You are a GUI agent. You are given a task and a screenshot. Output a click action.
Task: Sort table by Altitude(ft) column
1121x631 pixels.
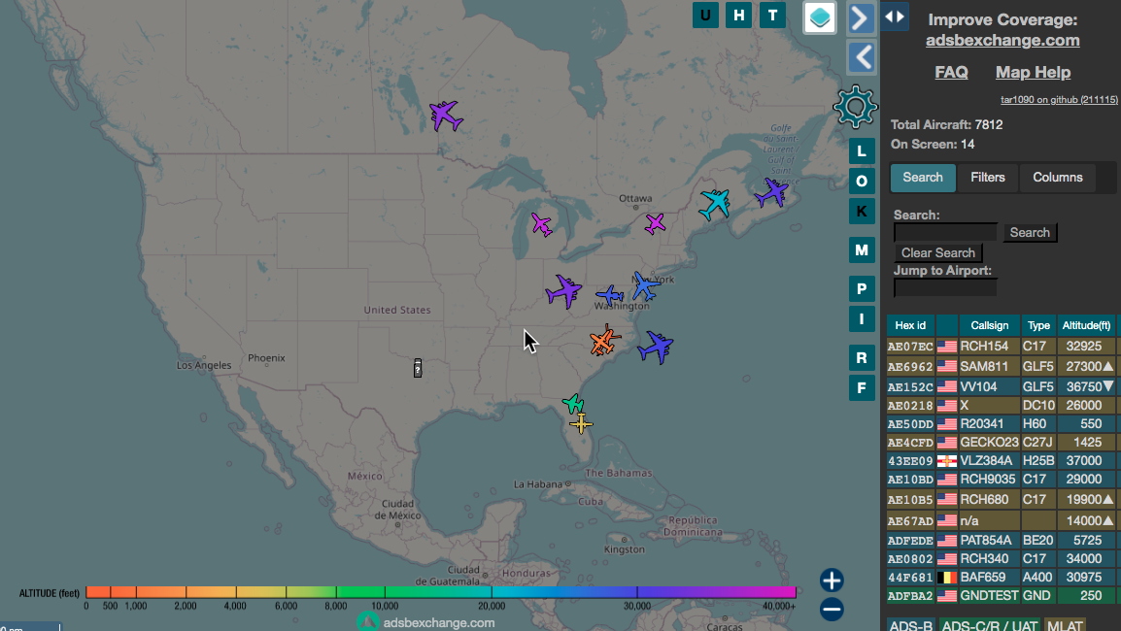click(x=1086, y=325)
